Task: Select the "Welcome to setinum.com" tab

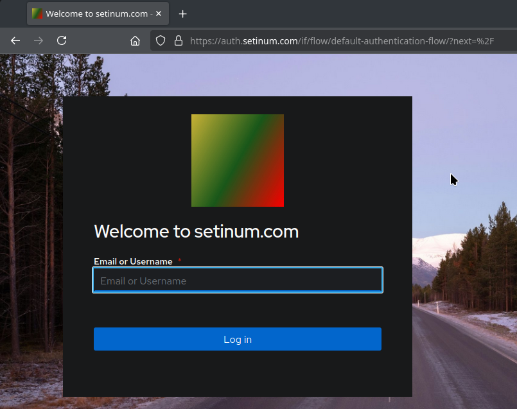Action: [x=96, y=13]
